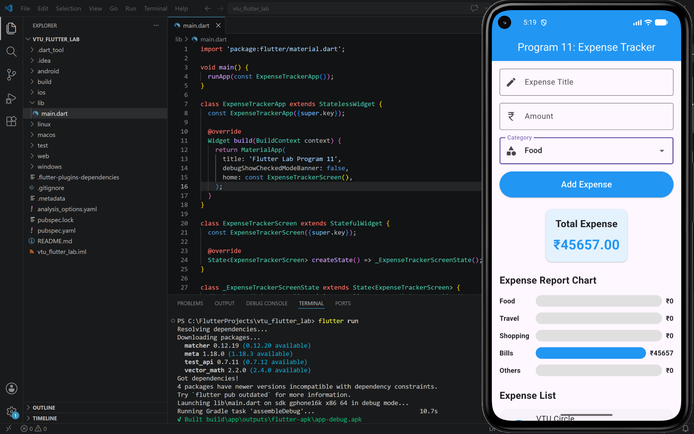Click the vtu_flutter_lab command center search box
The width and height of the screenshot is (694, 434).
[347, 9]
